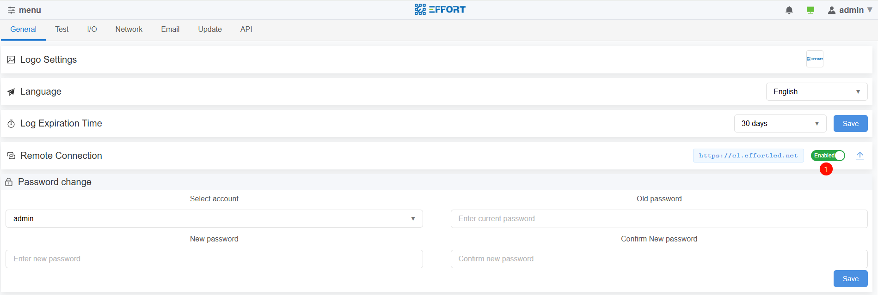Image resolution: width=878 pixels, height=295 pixels.
Task: Click the Confirm New password label
Action: 659,239
